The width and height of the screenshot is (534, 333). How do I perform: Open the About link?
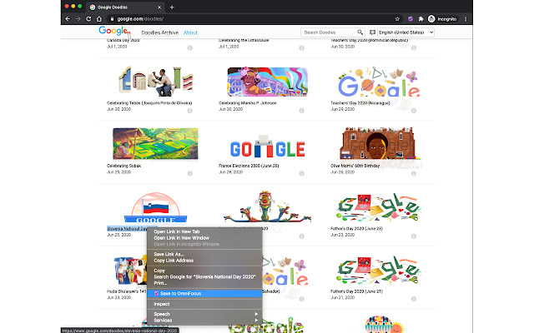[190, 32]
